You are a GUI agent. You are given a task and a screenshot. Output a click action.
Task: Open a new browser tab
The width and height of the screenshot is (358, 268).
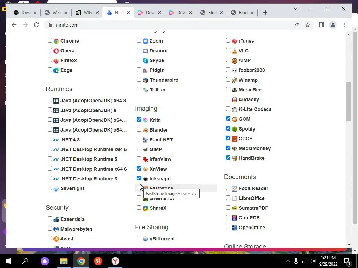click(x=265, y=13)
